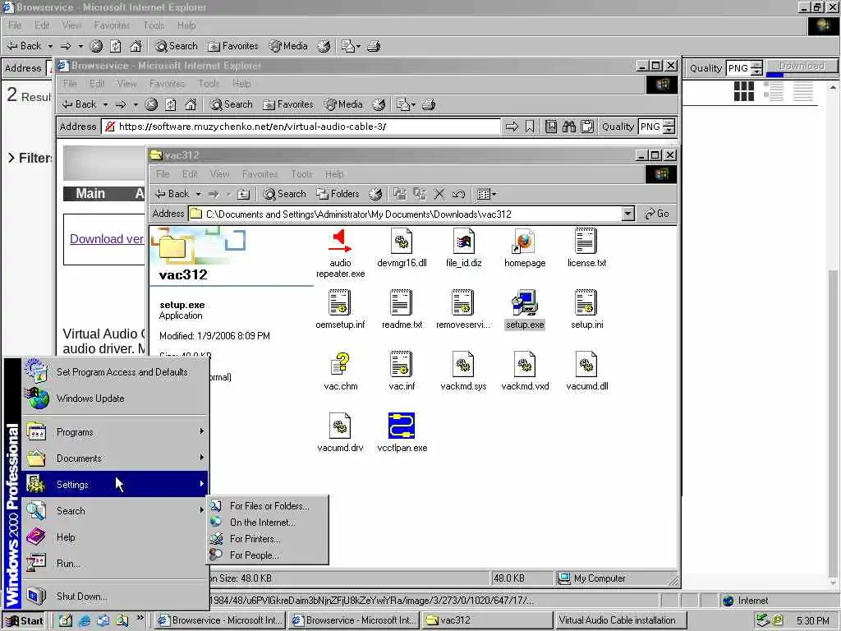Screen dimensions: 841x631
Task: Select the oemsetup.inf file
Action: [340, 303]
